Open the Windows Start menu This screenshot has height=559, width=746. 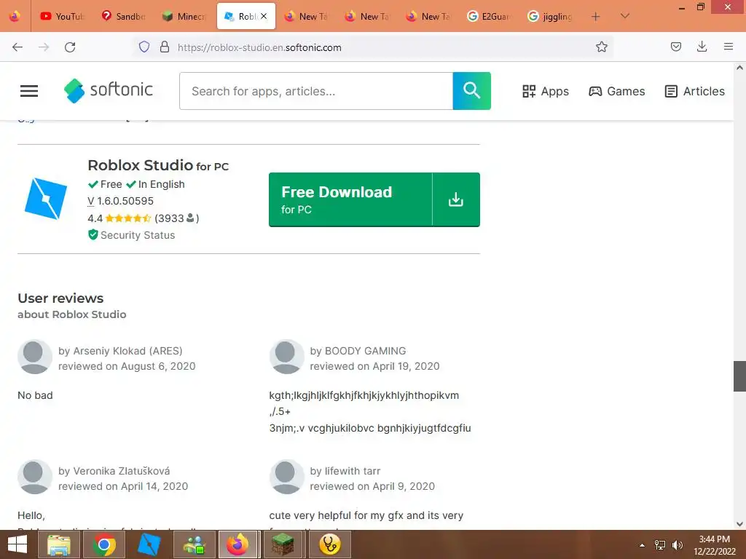click(x=17, y=544)
